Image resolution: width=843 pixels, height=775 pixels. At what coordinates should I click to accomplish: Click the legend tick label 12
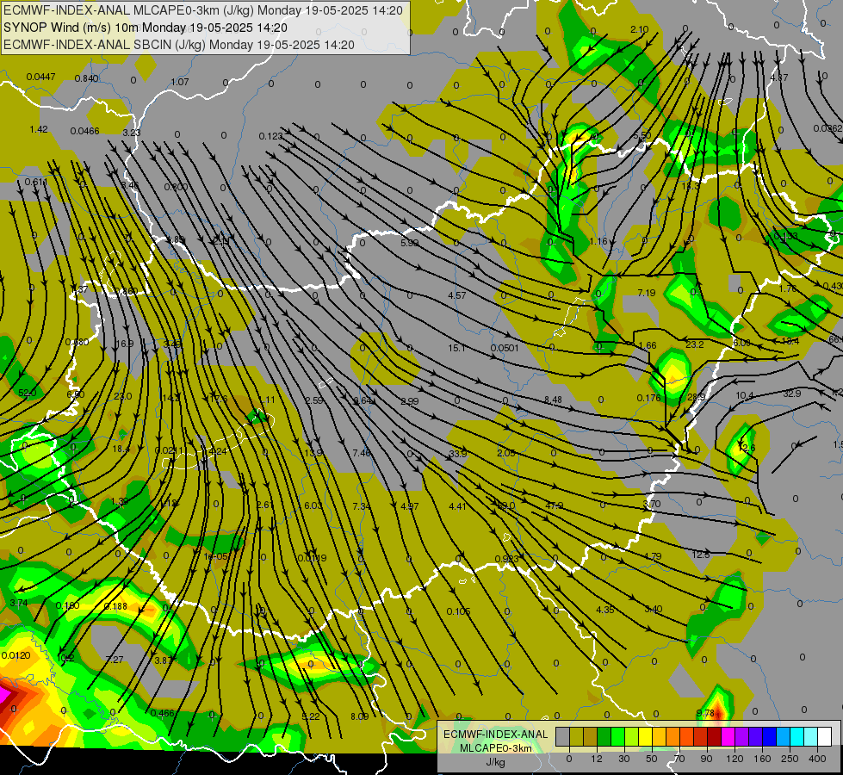[x=597, y=759]
